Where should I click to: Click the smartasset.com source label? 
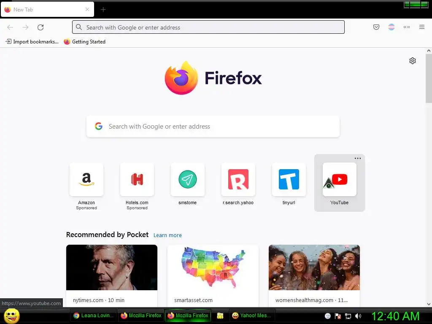coord(193,300)
